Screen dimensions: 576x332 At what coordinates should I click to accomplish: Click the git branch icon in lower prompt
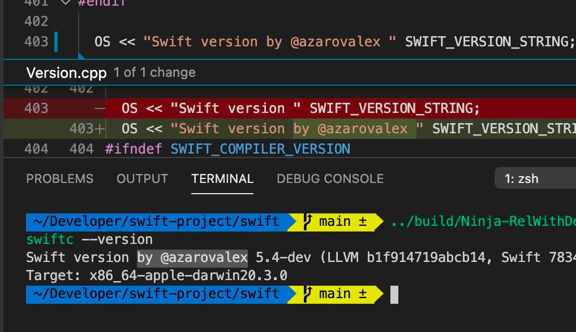(x=307, y=294)
